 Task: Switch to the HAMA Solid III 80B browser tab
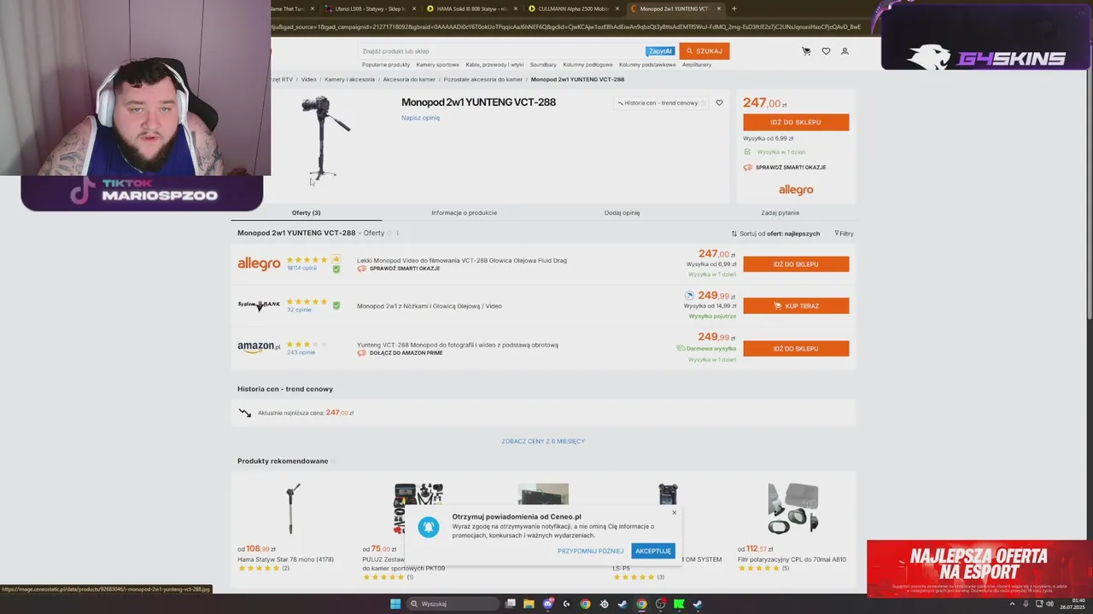472,9
